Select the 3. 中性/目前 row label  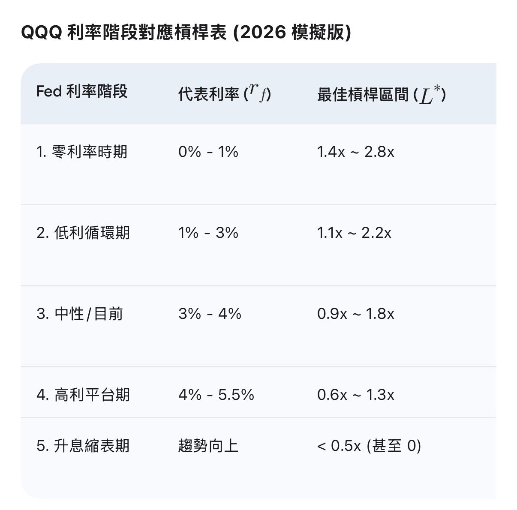(80, 314)
